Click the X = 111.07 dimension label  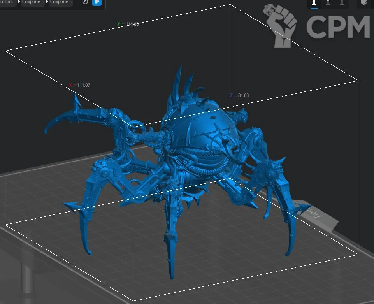click(x=79, y=85)
